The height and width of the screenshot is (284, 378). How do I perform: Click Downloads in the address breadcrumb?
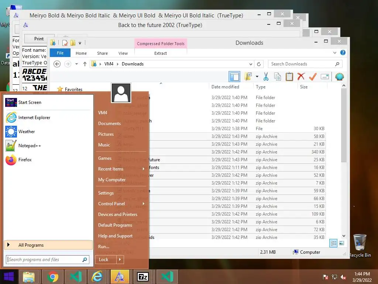pos(133,64)
